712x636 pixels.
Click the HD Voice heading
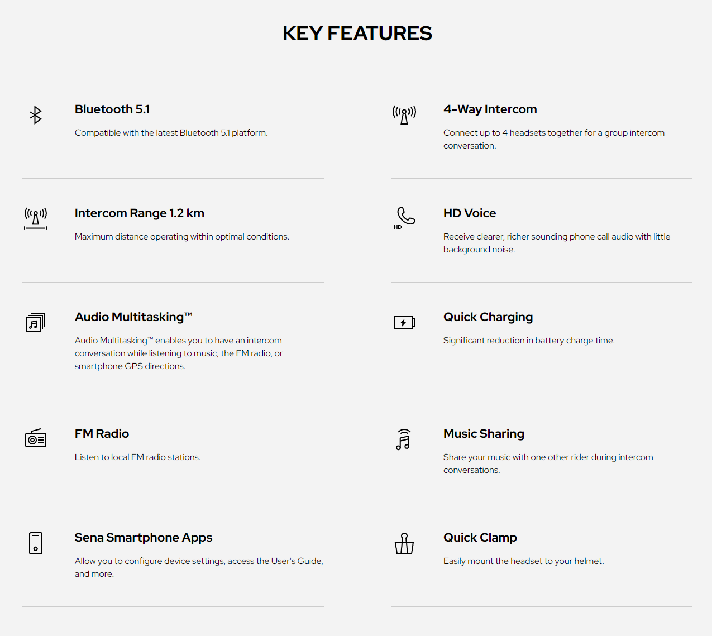coord(470,213)
